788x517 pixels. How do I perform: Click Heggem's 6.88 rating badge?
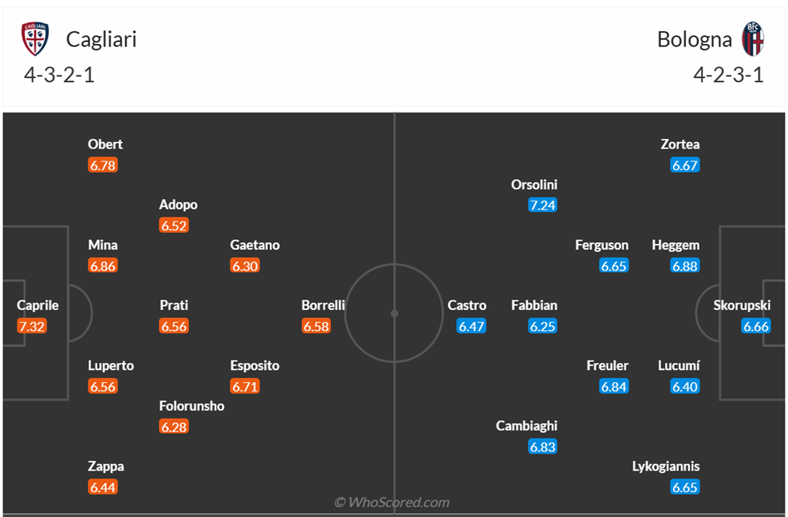pos(684,266)
